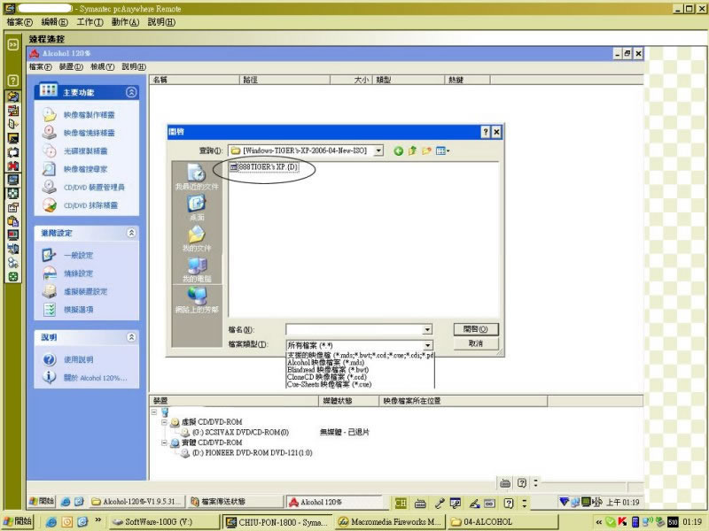Screen dimensions: 709x531
Task: Open 映像檔搜尋家 (image finder)
Action: (85, 169)
